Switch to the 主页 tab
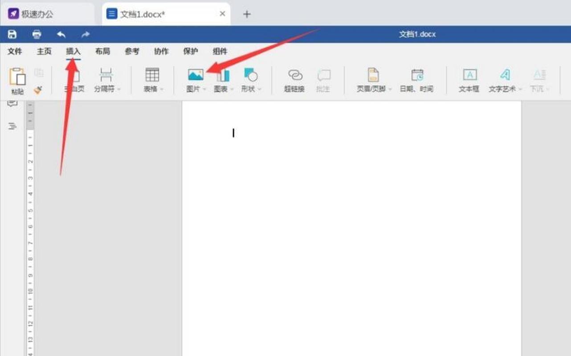This screenshot has width=571, height=356. point(44,52)
